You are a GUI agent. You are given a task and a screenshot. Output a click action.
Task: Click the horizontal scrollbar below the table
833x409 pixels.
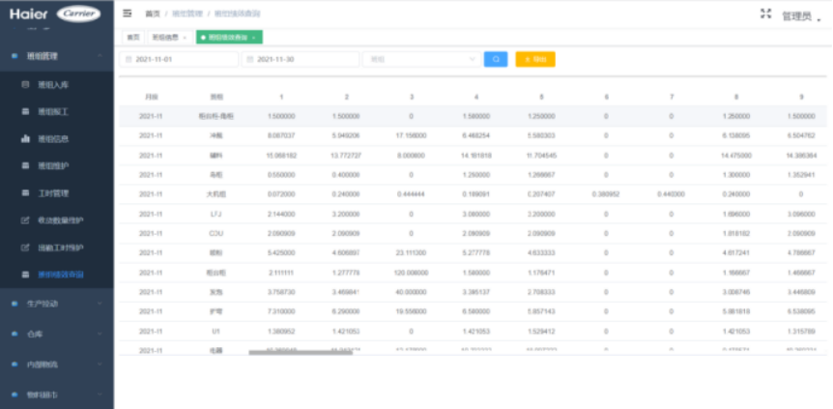point(290,352)
